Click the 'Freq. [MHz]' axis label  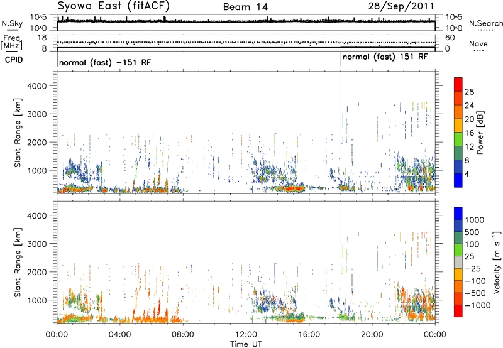point(11,42)
